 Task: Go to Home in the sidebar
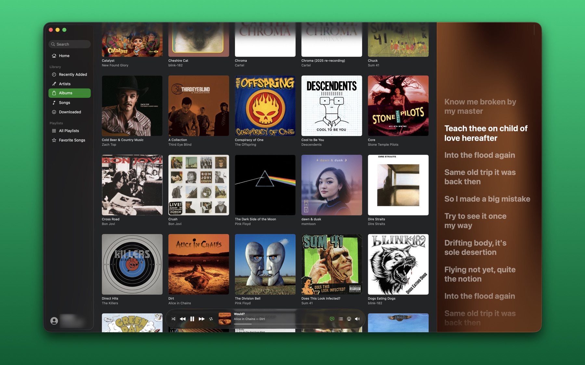click(x=70, y=56)
